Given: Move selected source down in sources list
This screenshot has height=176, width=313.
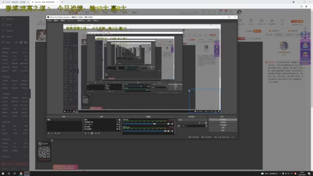Looking at the screenshot, I should click(99, 133).
